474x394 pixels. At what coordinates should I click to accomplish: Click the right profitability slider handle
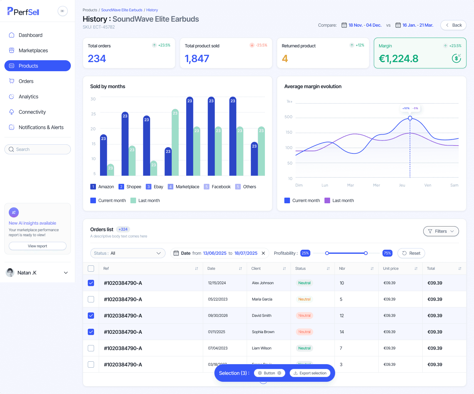tap(366, 253)
